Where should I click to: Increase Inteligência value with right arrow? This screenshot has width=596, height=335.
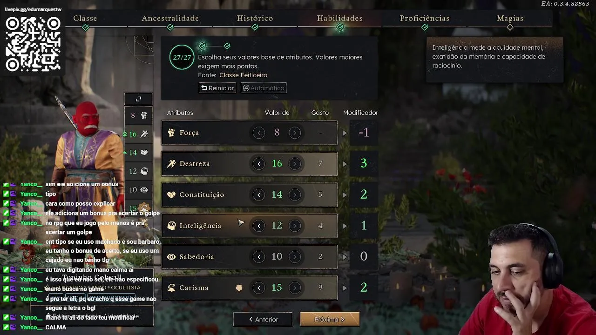(x=295, y=226)
